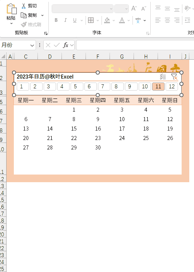194x272 pixels.
Task: Toggle Underline formatting
Action: tap(75, 20)
